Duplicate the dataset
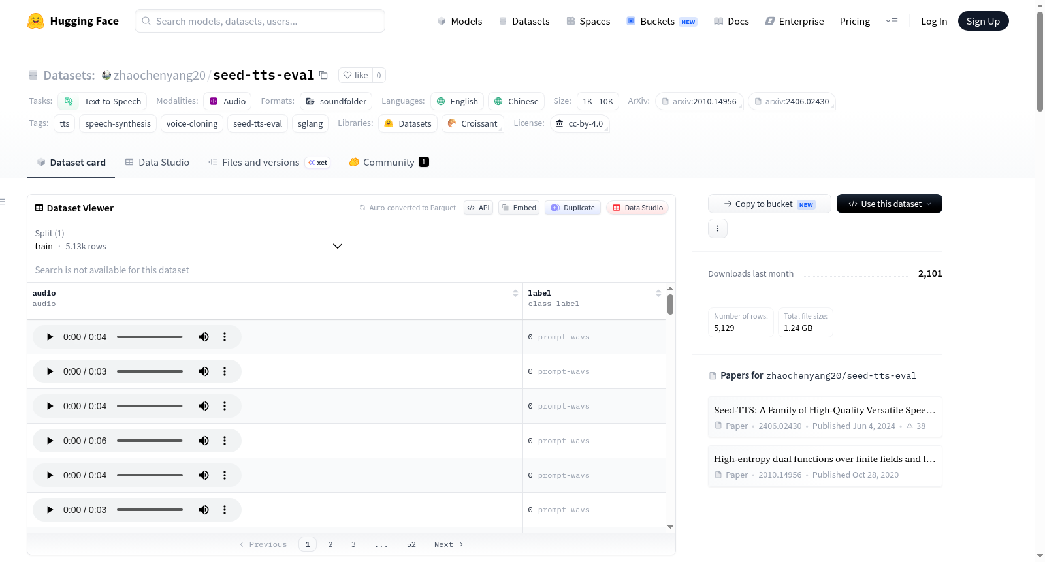 pos(572,208)
